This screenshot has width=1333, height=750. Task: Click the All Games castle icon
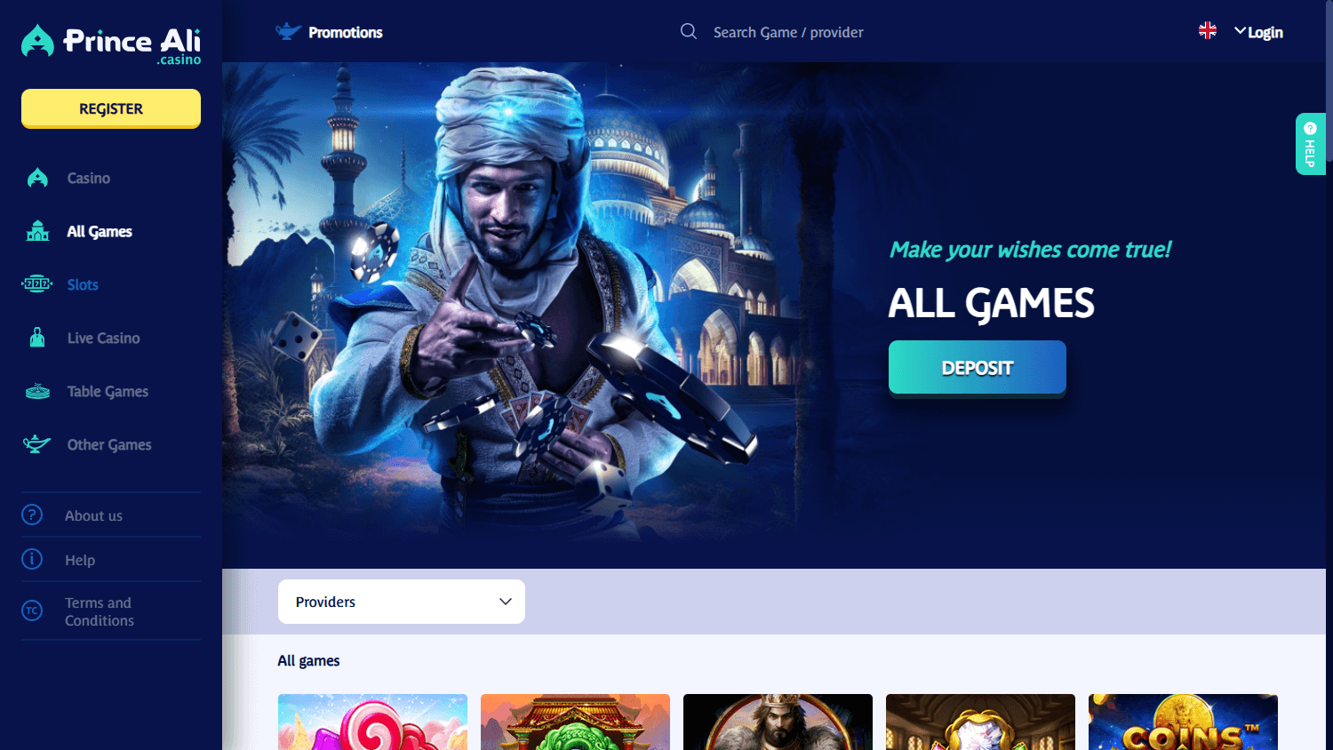[x=37, y=231]
